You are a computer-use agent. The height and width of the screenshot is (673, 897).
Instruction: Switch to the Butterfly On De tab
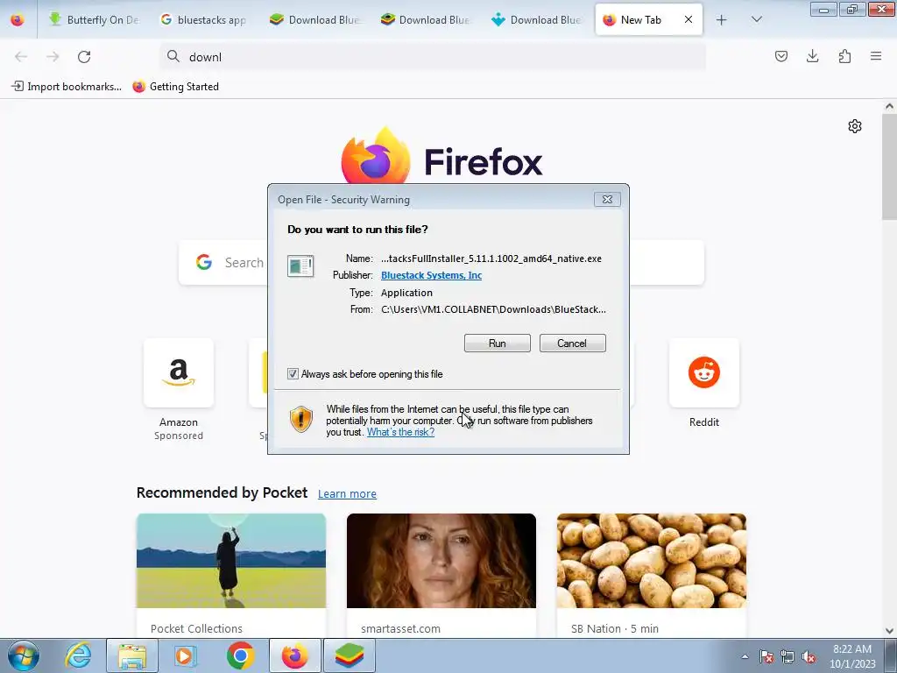click(94, 19)
